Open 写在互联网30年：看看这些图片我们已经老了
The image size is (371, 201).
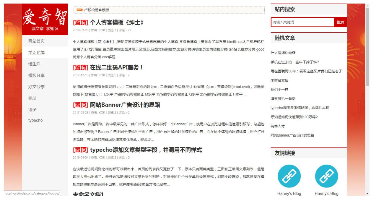(x=306, y=71)
